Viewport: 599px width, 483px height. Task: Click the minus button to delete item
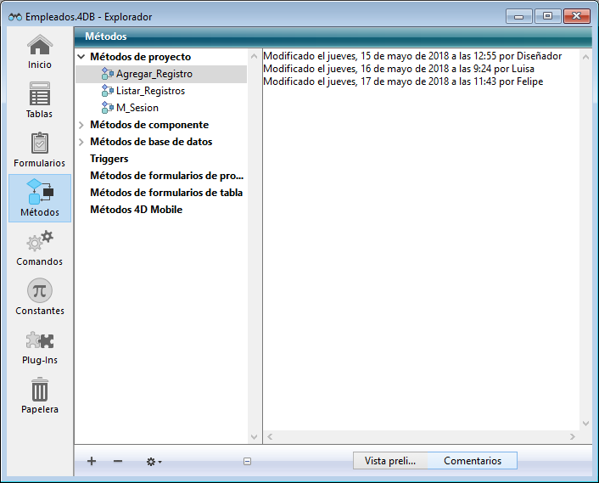(118, 461)
